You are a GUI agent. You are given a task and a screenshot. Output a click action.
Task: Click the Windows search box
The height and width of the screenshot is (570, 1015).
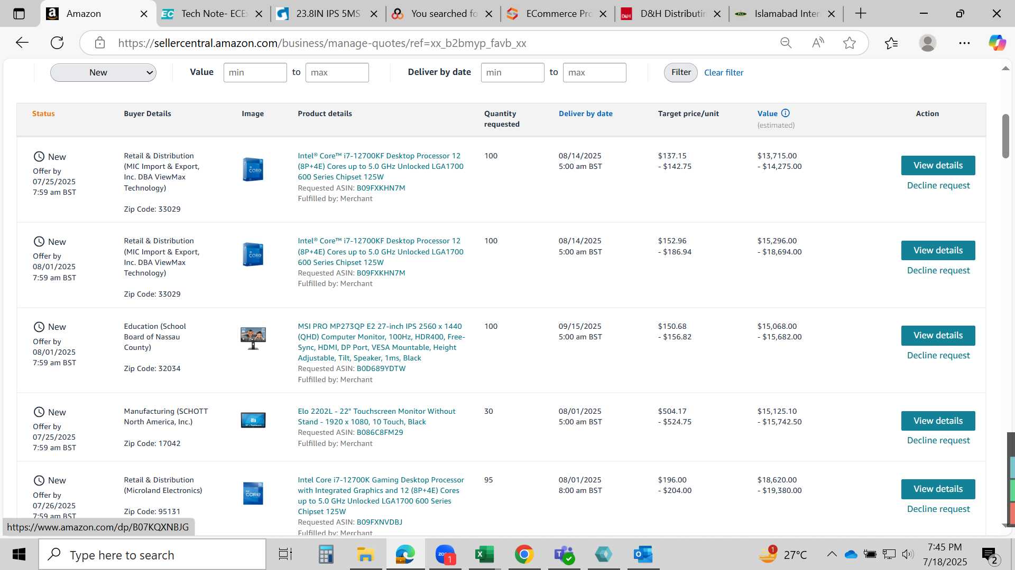point(152,554)
